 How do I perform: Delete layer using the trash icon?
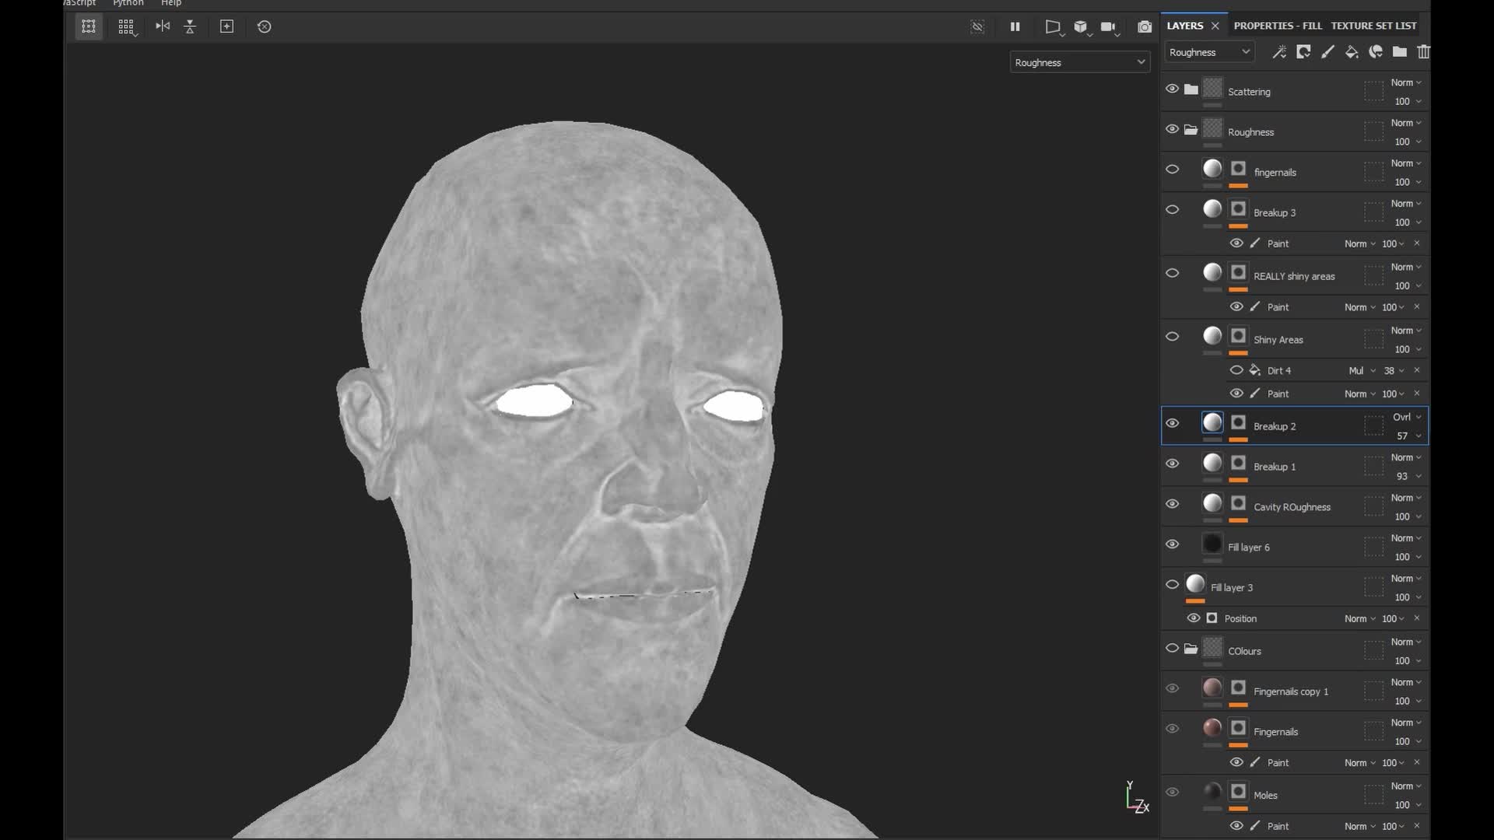(1423, 52)
